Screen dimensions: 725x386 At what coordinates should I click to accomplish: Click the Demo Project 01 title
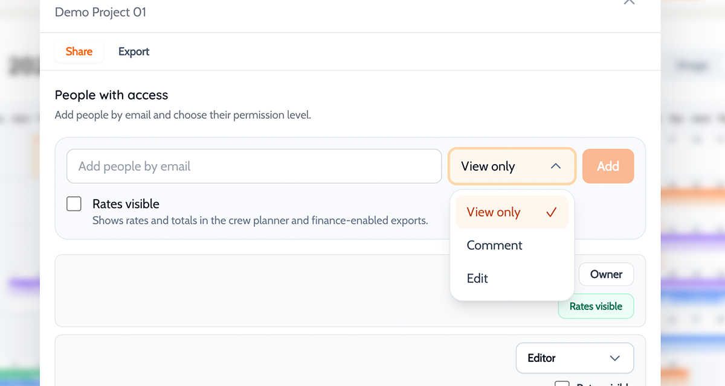[100, 12]
